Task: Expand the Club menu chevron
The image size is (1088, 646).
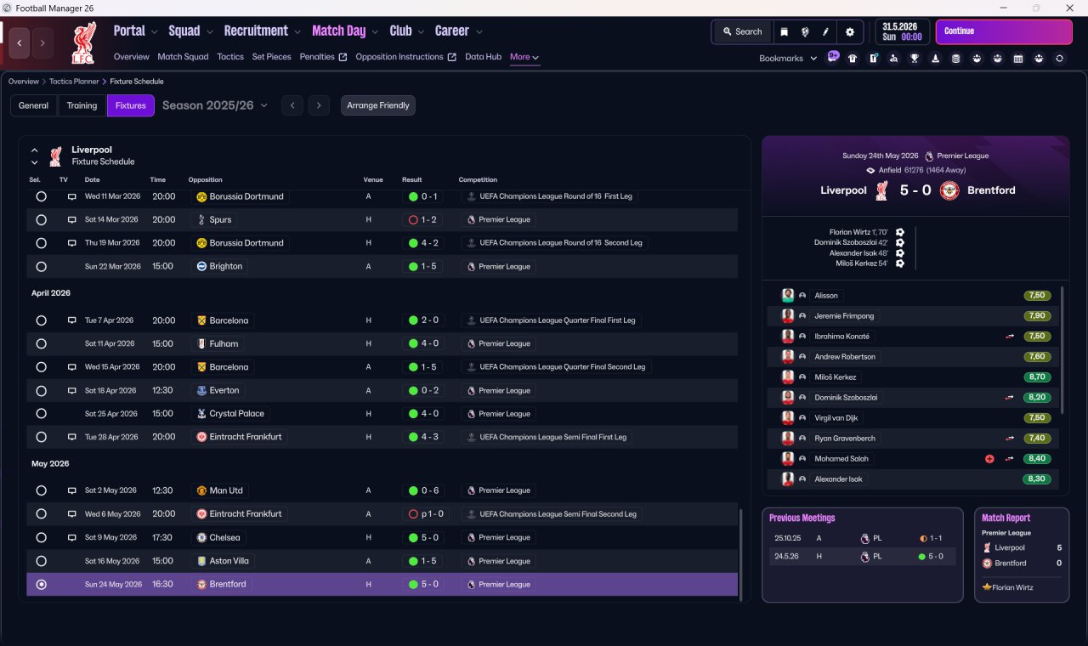Action: point(421,32)
